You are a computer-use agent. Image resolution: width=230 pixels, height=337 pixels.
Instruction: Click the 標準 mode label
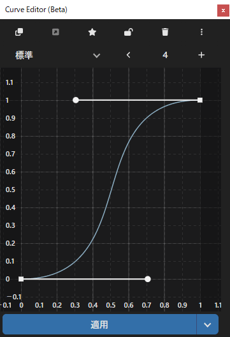(x=24, y=56)
